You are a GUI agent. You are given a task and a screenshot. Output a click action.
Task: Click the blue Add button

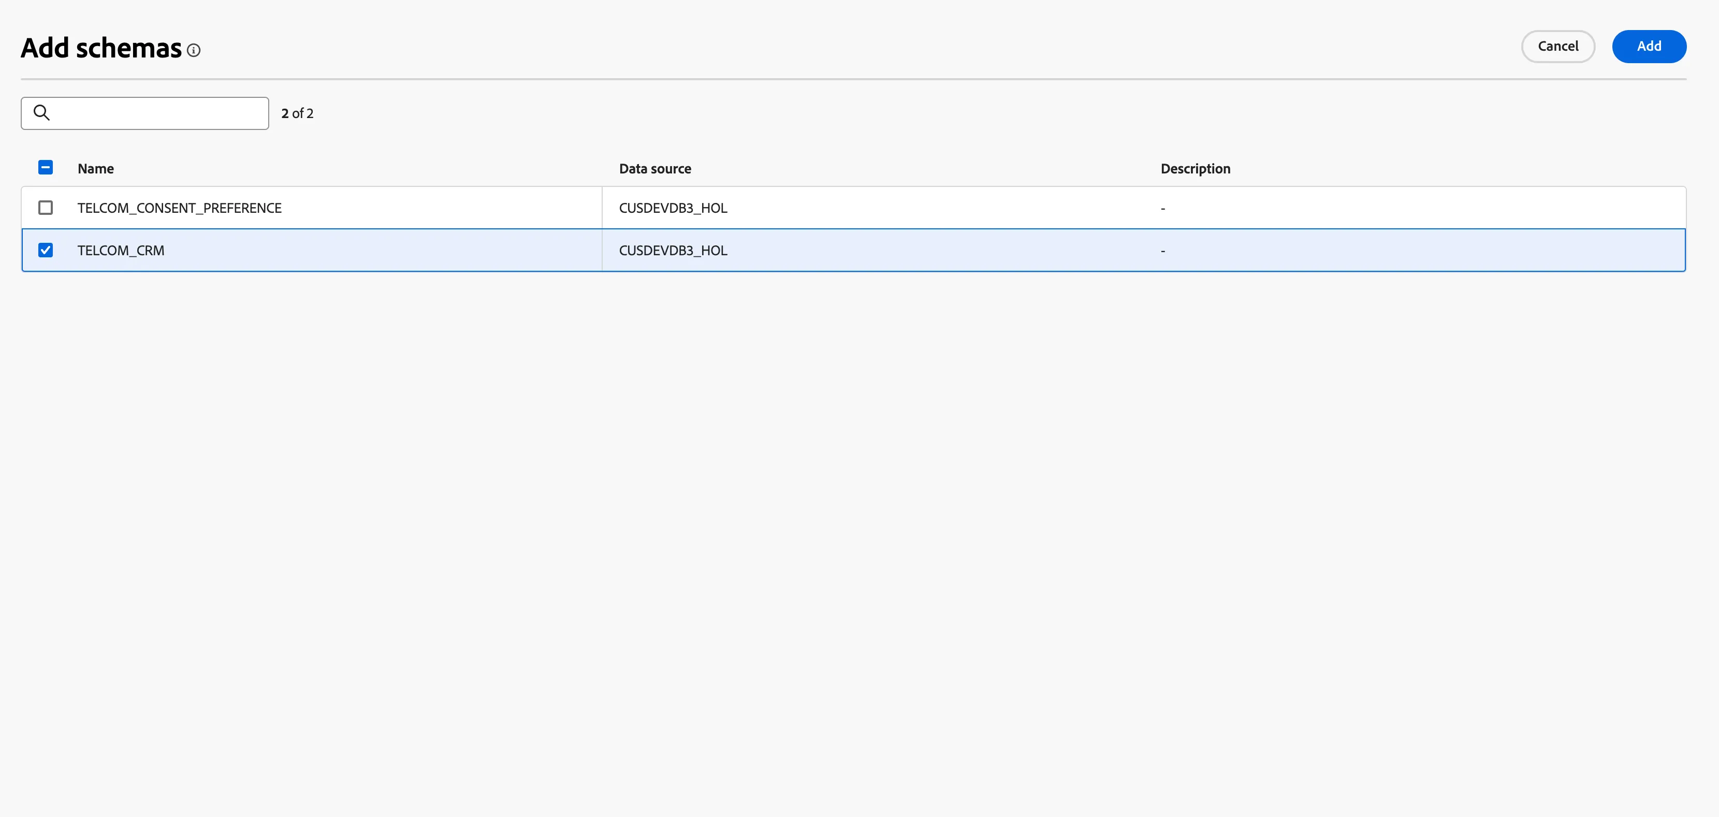(1649, 46)
